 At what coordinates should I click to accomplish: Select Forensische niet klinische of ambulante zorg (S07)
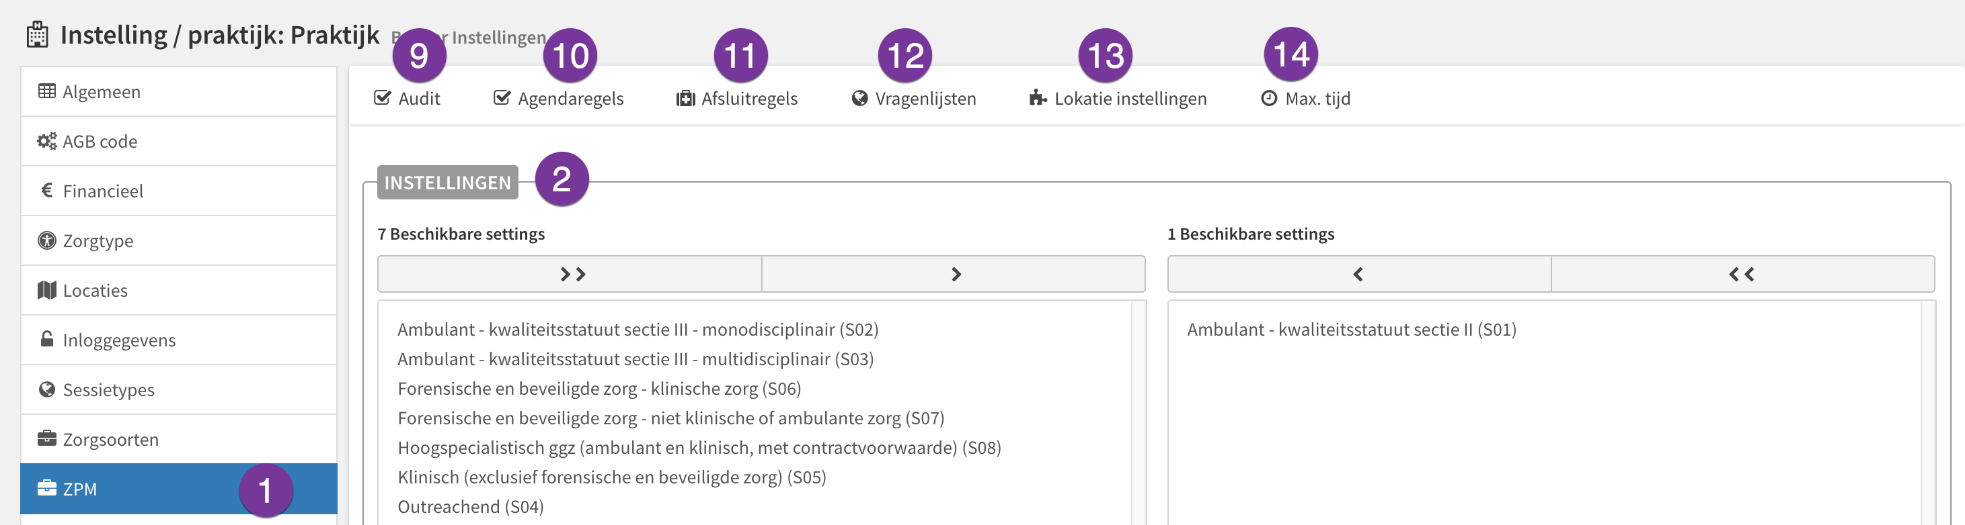pyautogui.click(x=670, y=418)
